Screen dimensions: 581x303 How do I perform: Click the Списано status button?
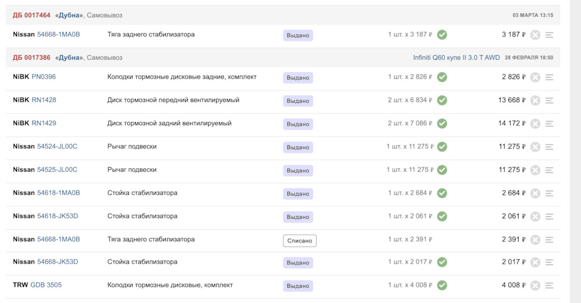(300, 240)
